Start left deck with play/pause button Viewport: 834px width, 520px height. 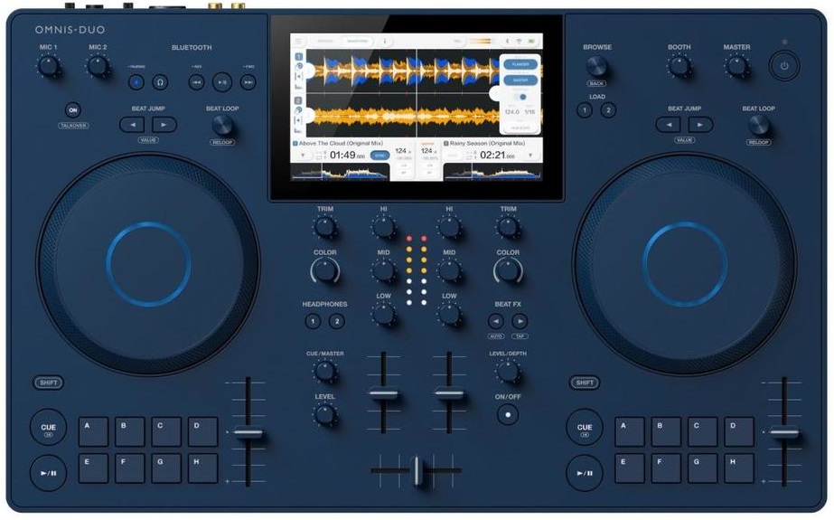tap(49, 473)
